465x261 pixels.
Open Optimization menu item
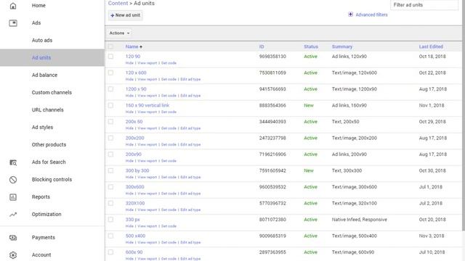[x=46, y=215]
